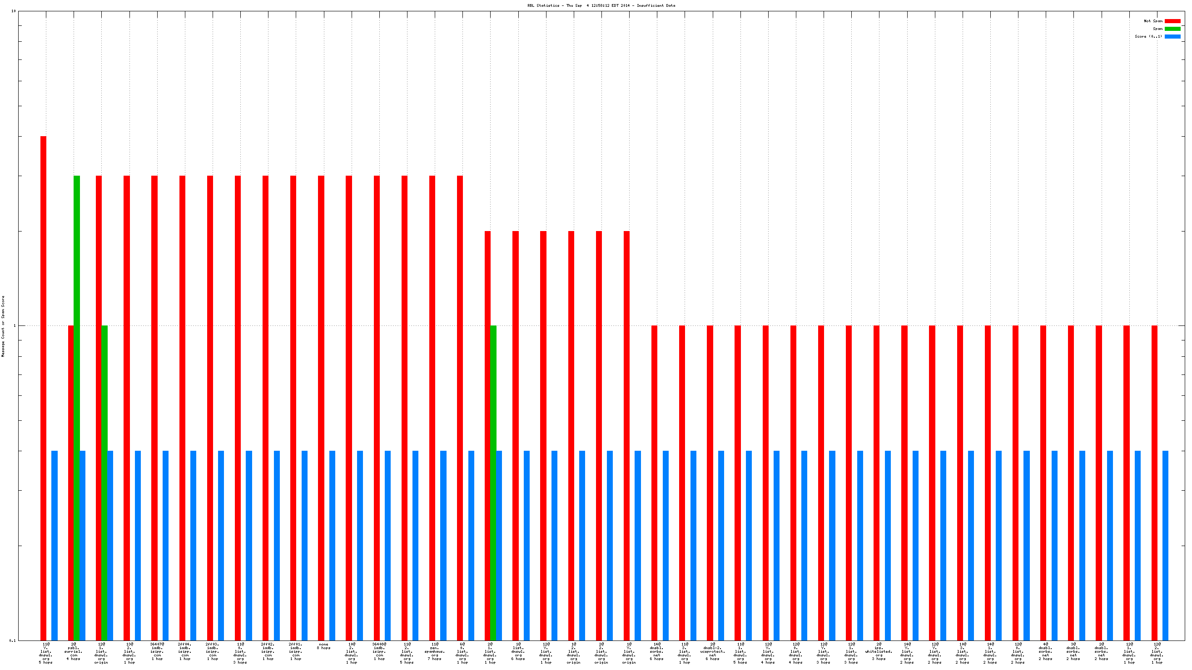This screenshot has width=1192, height=670.
Task: Click the 2ff04.iadb.isipp.com label
Action: [184, 651]
